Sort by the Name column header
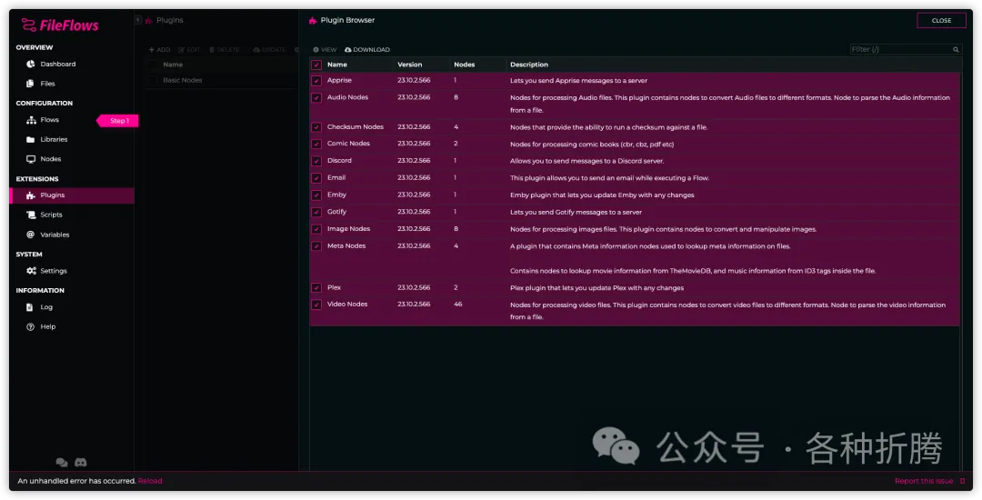982x500 pixels. (x=337, y=65)
